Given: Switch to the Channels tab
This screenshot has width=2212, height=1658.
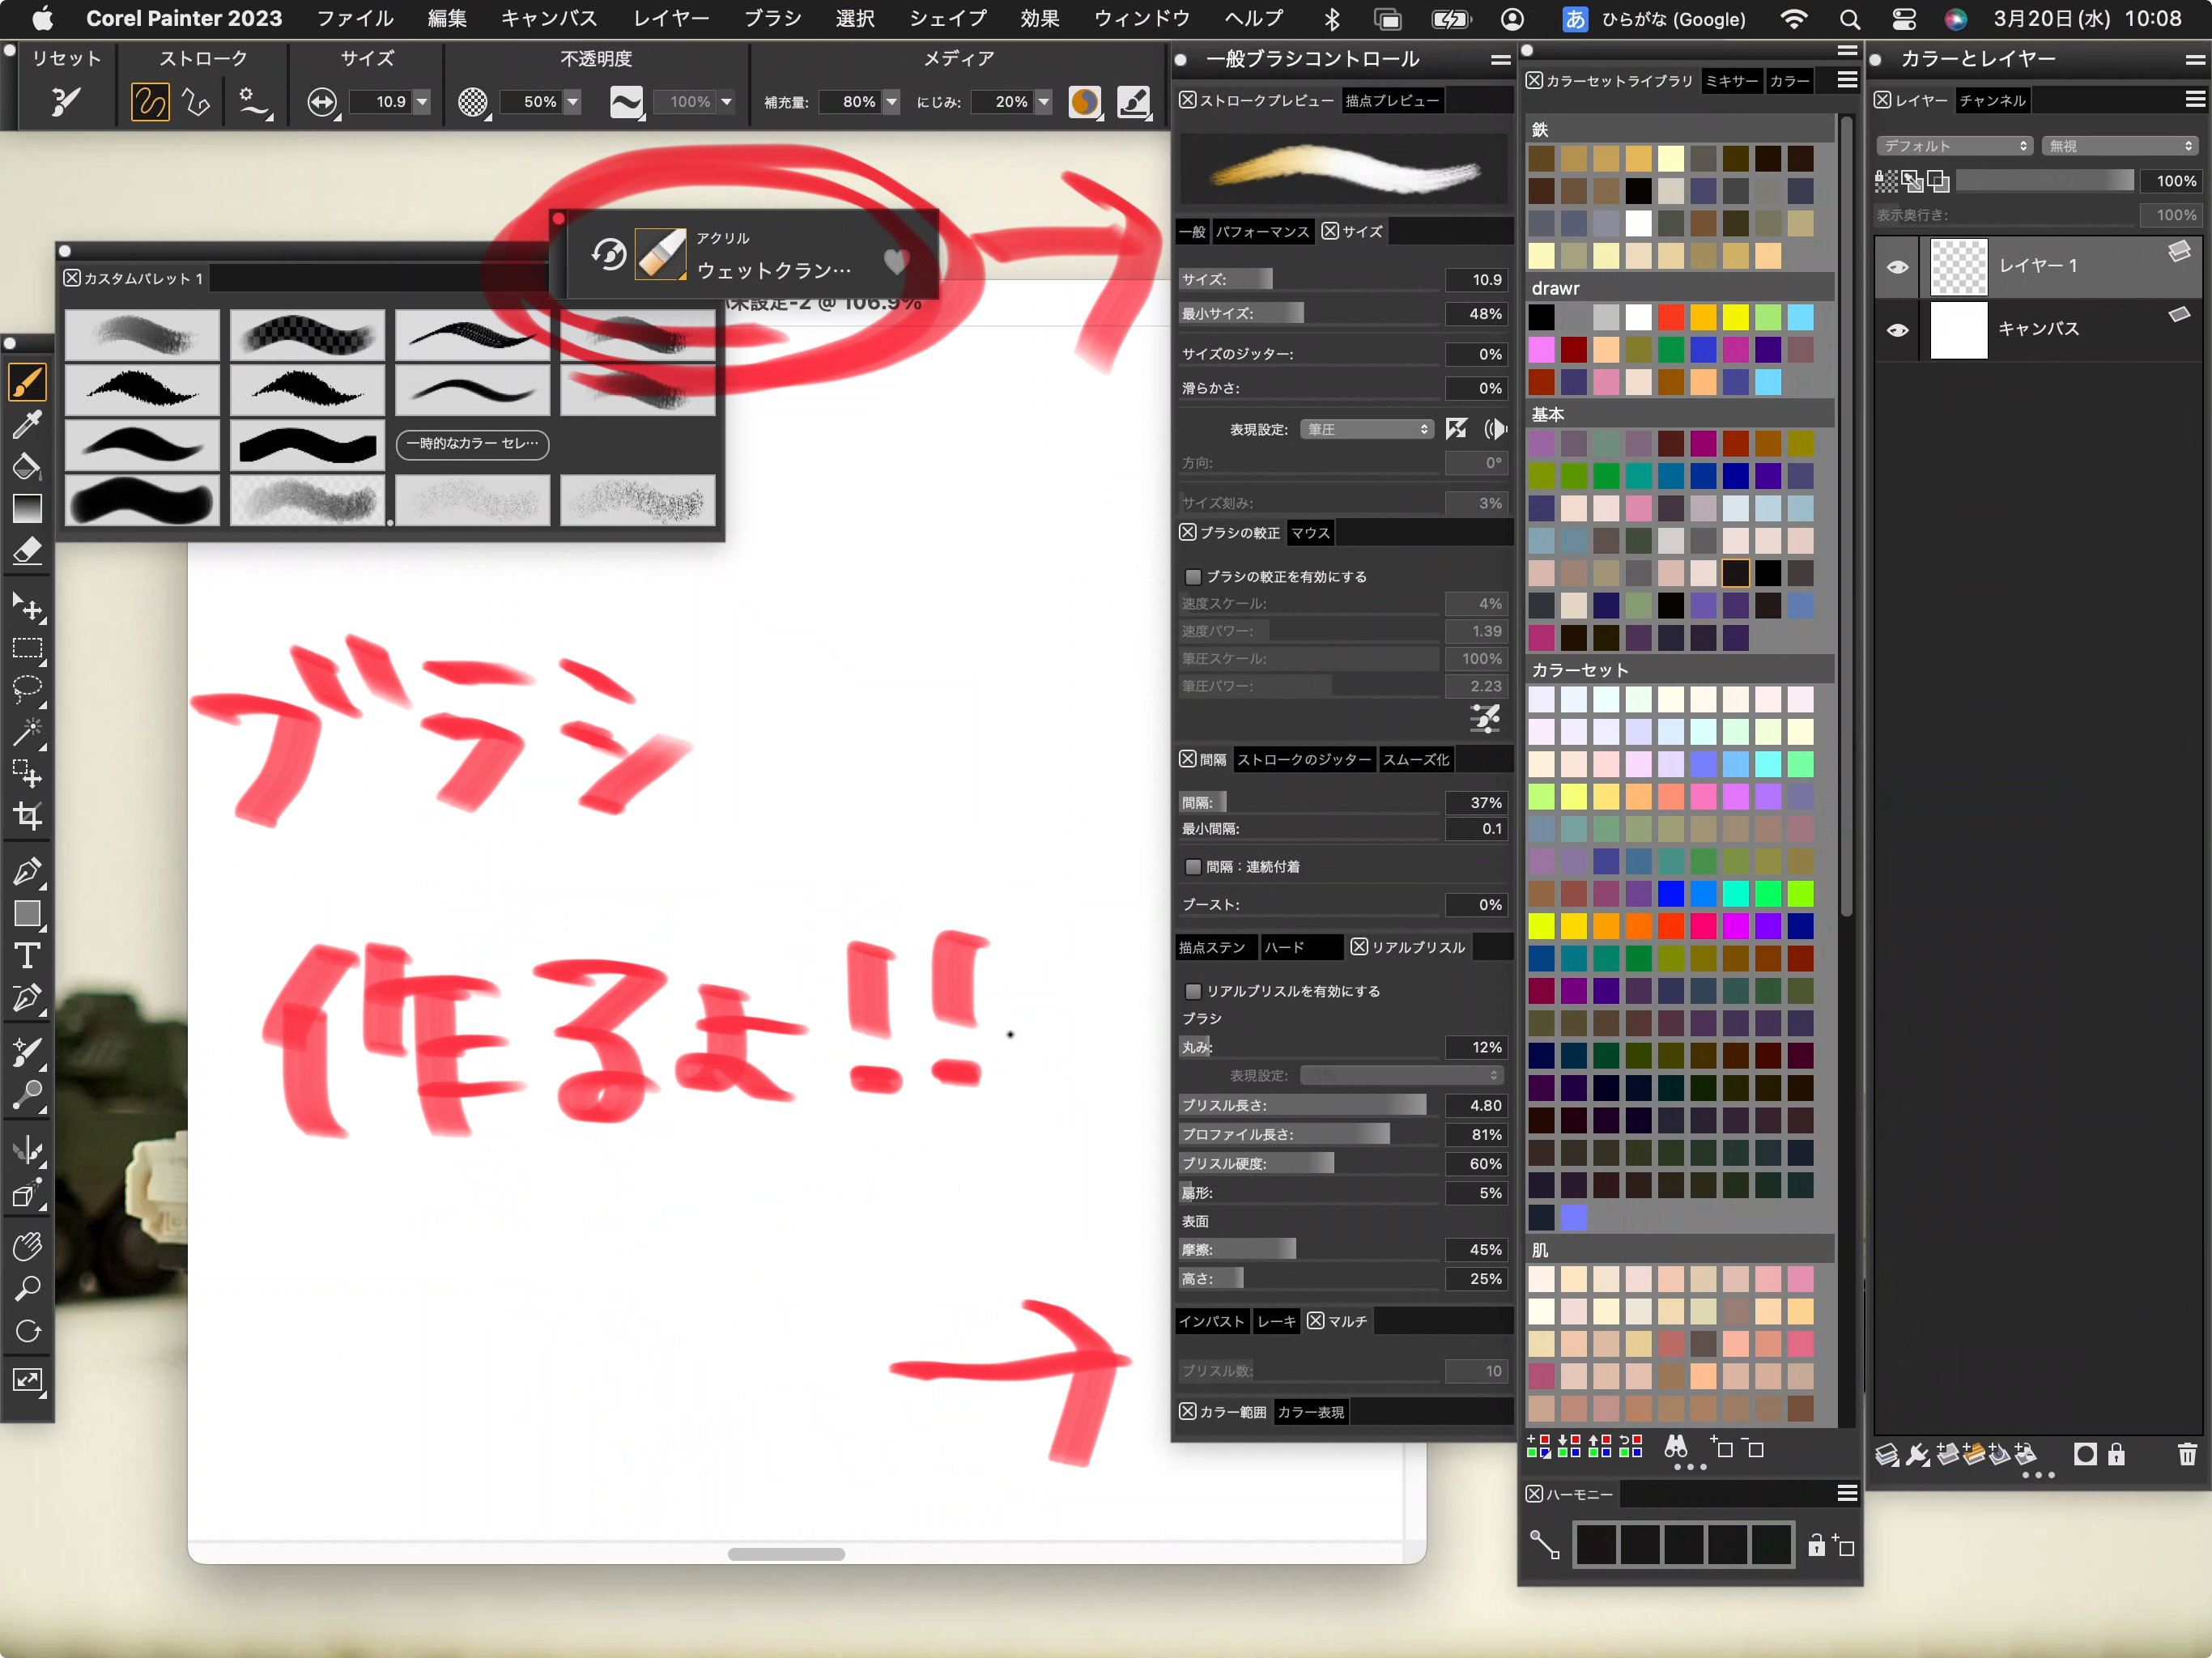Looking at the screenshot, I should [1992, 100].
